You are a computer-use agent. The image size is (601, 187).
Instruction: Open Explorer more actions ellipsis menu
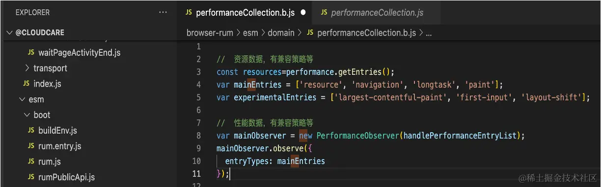click(163, 13)
